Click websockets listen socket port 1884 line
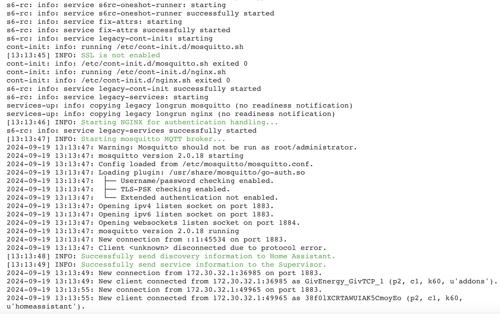The height and width of the screenshot is (314, 500). 153,223
